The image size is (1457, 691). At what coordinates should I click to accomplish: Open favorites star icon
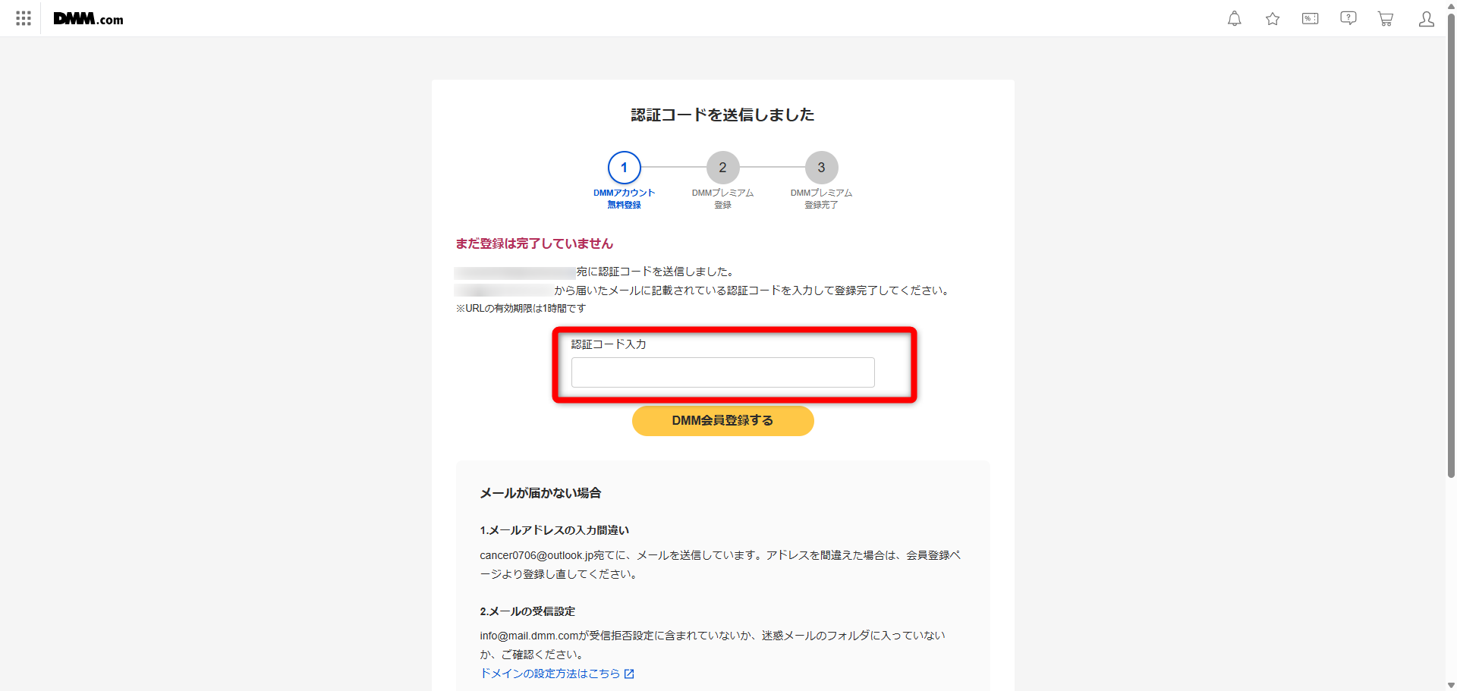(1273, 18)
